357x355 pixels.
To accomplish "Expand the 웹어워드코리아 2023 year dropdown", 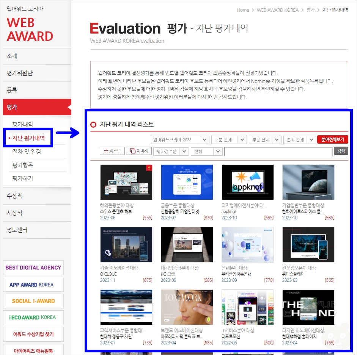I will pyautogui.click(x=179, y=140).
